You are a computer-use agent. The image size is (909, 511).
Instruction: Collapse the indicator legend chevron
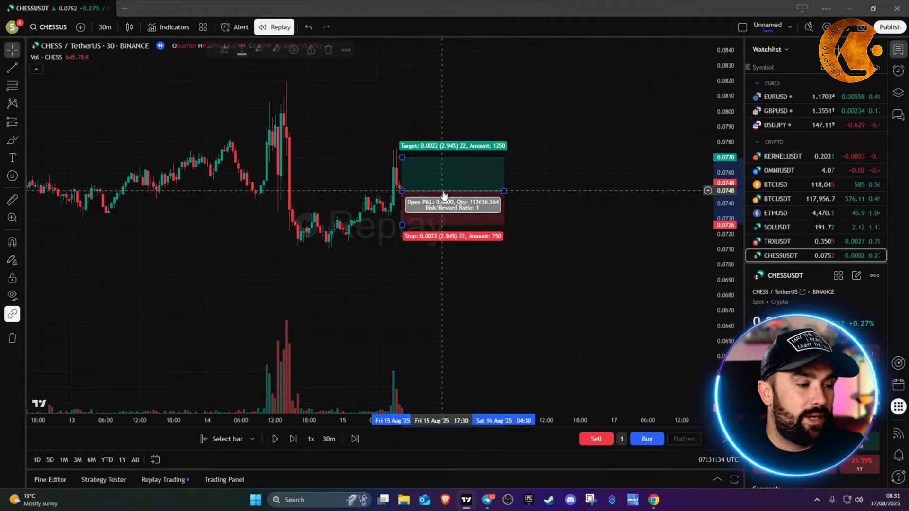click(x=36, y=69)
